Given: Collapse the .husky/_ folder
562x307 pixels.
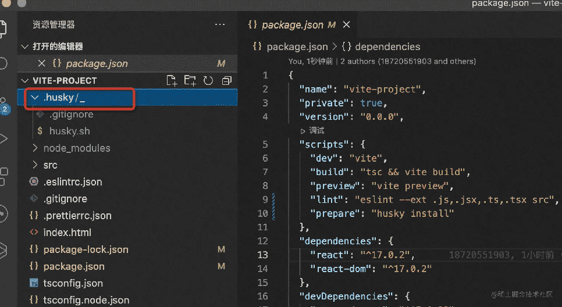Looking at the screenshot, I should click(35, 98).
